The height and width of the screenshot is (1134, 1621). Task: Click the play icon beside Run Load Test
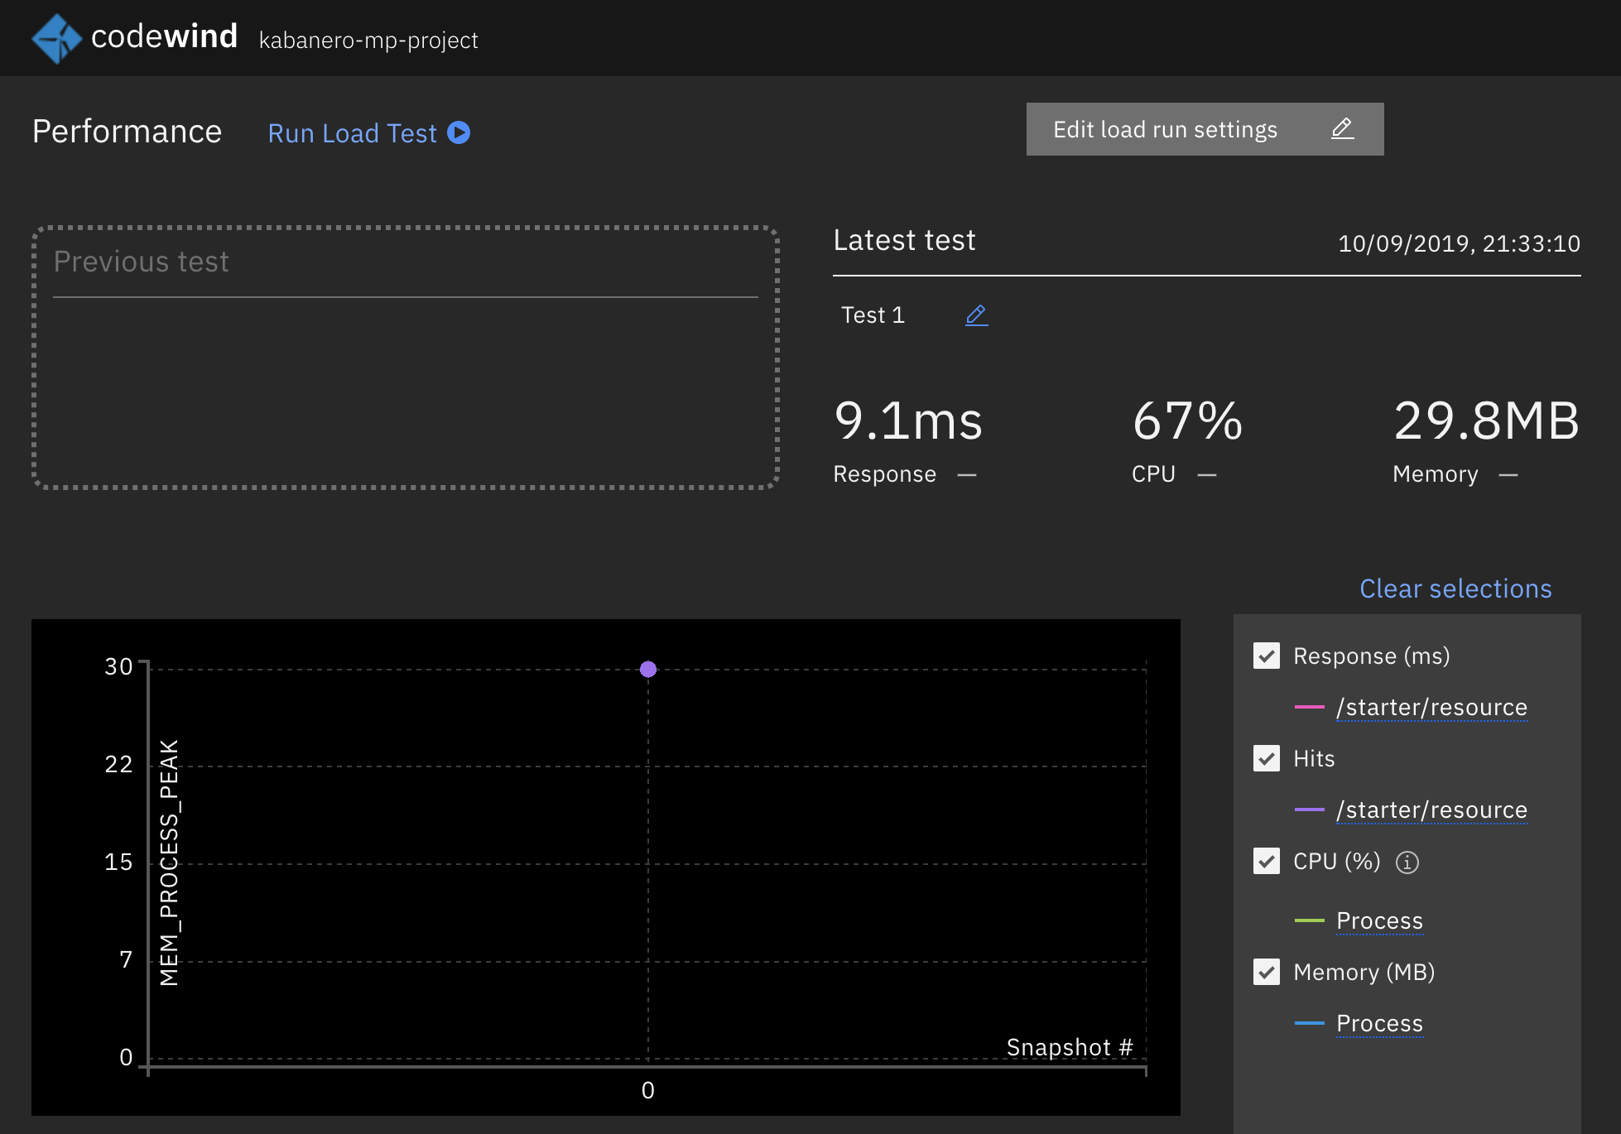(x=459, y=132)
